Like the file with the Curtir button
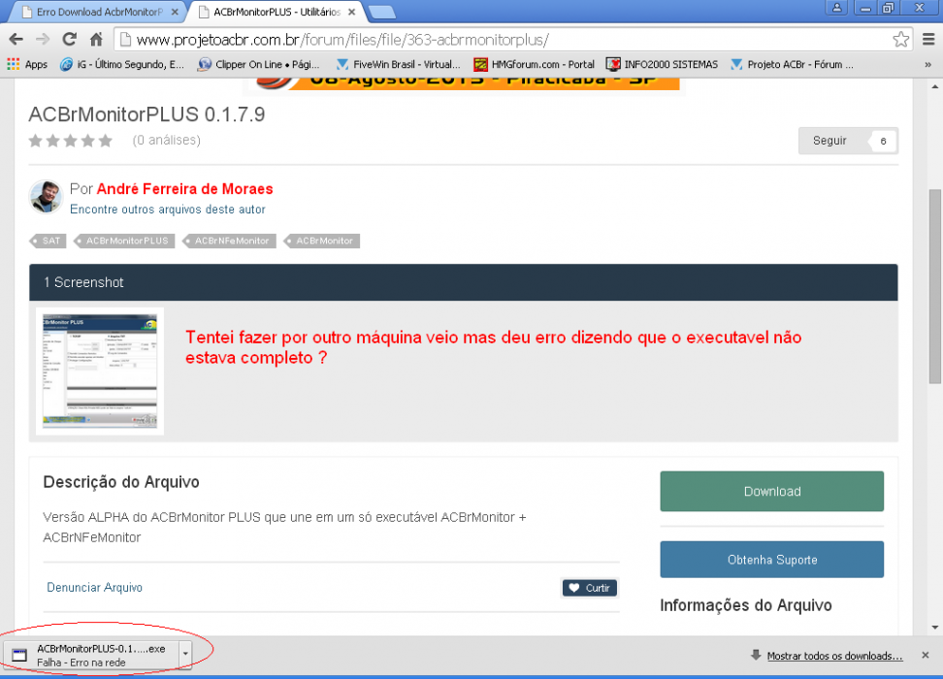The height and width of the screenshot is (679, 943). (x=590, y=588)
